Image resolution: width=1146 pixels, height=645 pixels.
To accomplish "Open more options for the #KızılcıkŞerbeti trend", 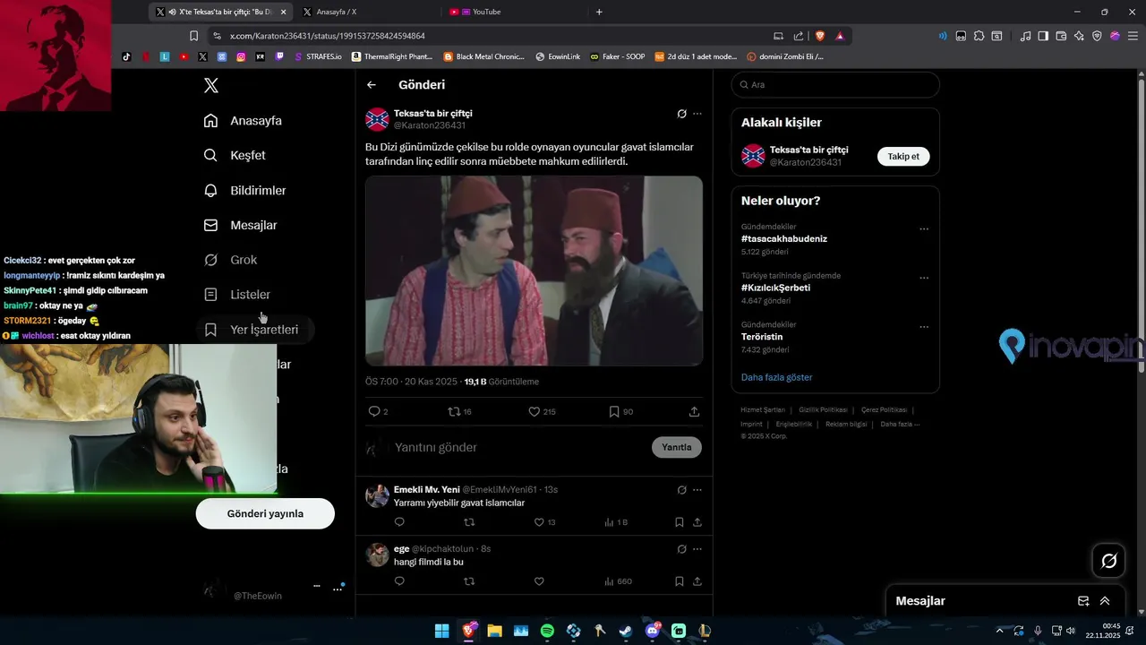I will (924, 278).
